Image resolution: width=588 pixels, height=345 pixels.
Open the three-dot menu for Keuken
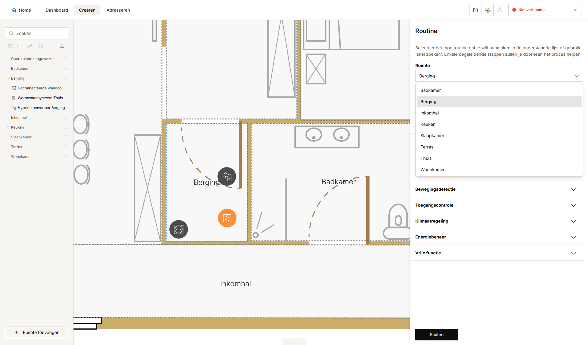tap(66, 127)
